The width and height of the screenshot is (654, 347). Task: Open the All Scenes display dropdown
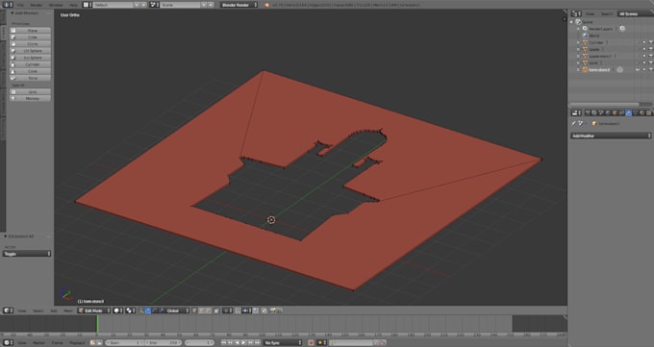click(x=635, y=13)
